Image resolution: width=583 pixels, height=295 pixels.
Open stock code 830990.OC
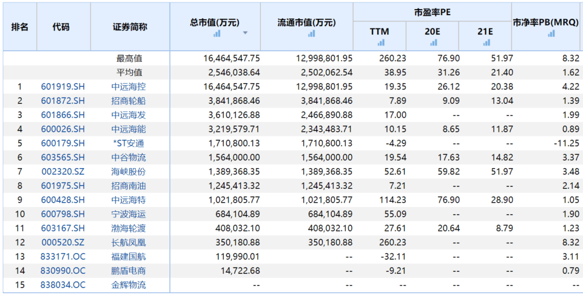pyautogui.click(x=63, y=271)
